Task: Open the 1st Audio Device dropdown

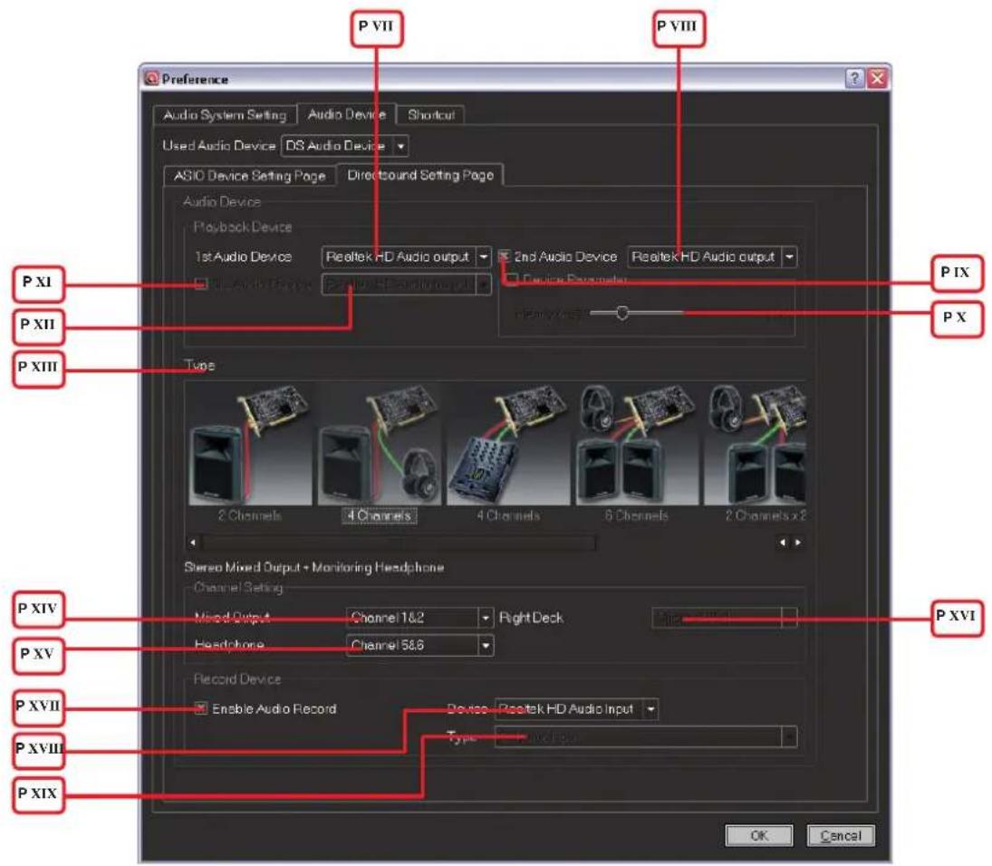Action: point(484,256)
